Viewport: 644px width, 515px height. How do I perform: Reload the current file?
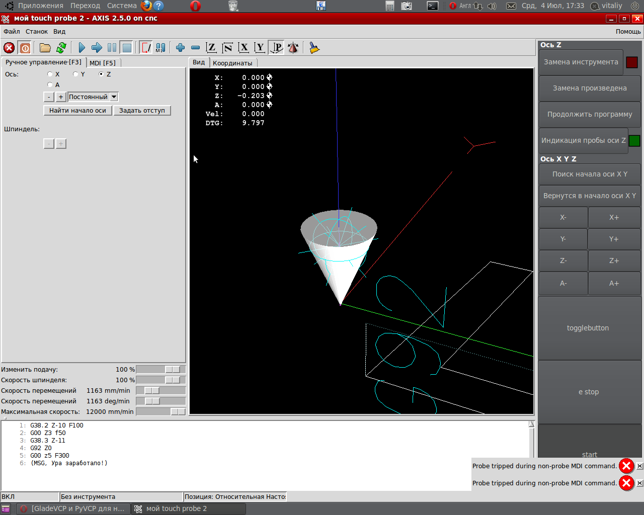[61, 48]
